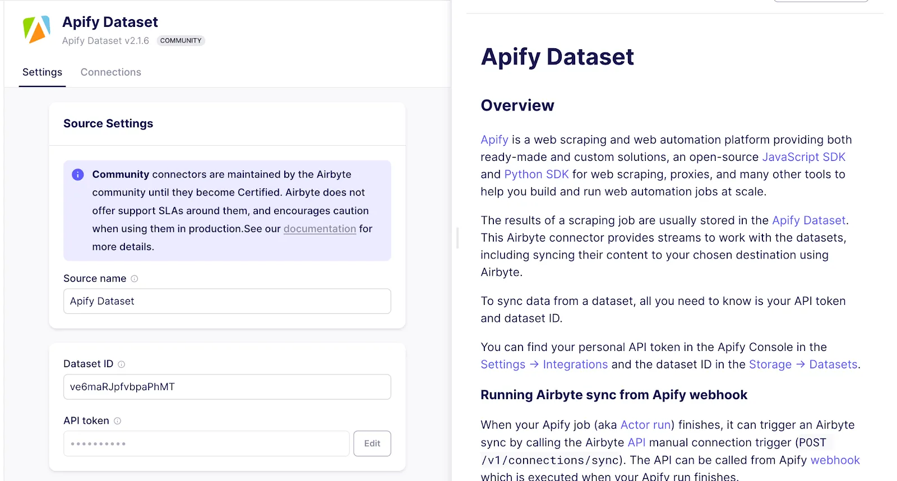This screenshot has width=897, height=481.
Task: Click the Source Settings heading
Action: [x=108, y=123]
